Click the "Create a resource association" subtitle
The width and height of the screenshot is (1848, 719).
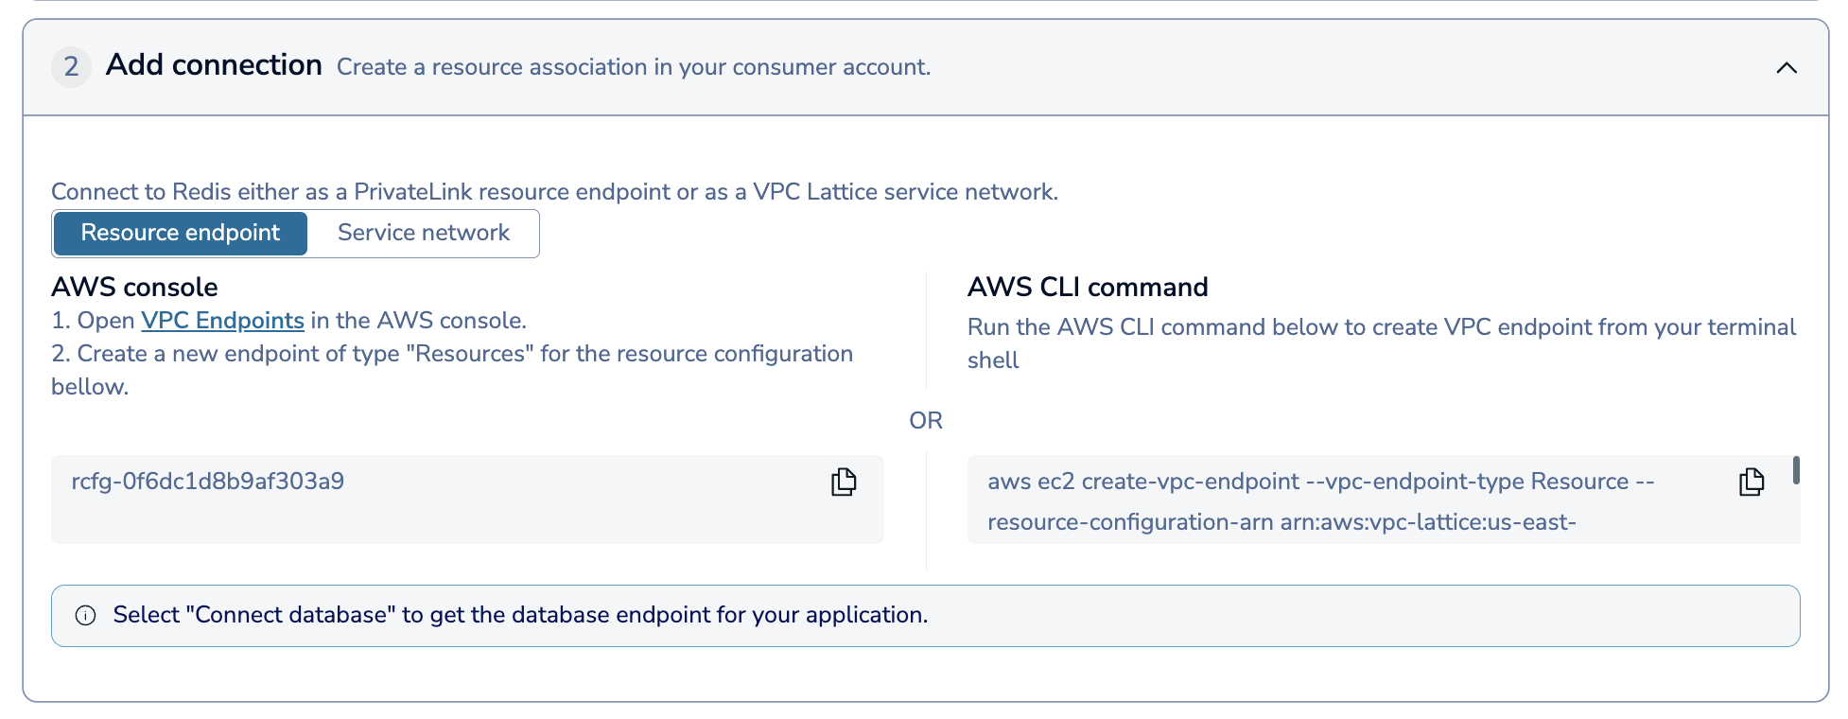[x=634, y=67]
